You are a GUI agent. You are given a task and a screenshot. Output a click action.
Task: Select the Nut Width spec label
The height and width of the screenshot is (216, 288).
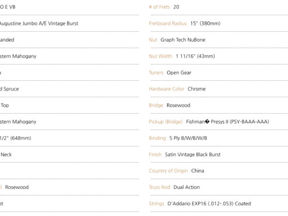click(160, 56)
